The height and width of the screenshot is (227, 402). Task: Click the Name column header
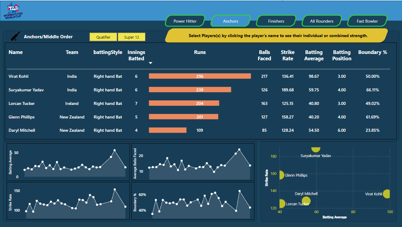tap(16, 52)
